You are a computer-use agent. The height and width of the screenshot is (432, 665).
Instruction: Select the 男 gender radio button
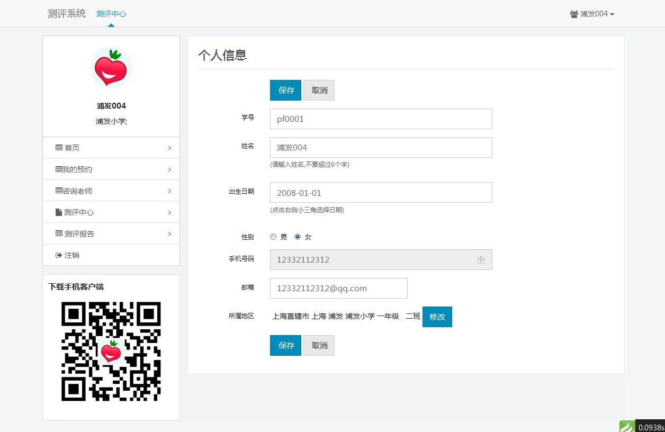(x=273, y=237)
